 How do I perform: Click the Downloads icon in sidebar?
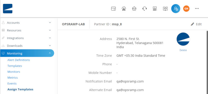point(3,46)
